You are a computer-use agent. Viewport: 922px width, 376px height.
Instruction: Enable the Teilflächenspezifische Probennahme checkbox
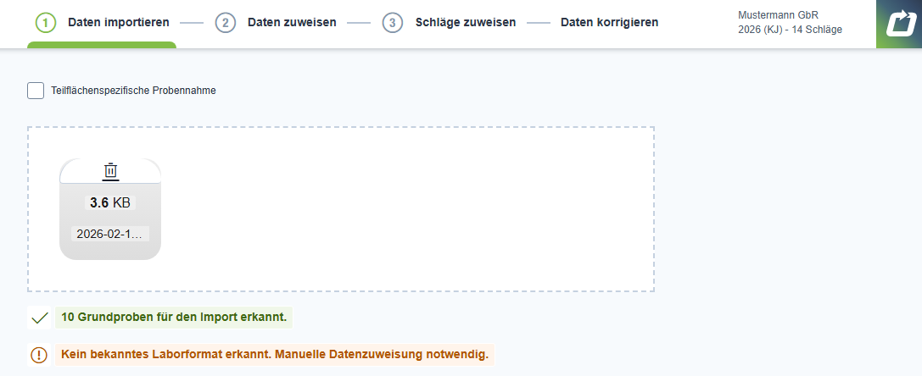pos(36,91)
